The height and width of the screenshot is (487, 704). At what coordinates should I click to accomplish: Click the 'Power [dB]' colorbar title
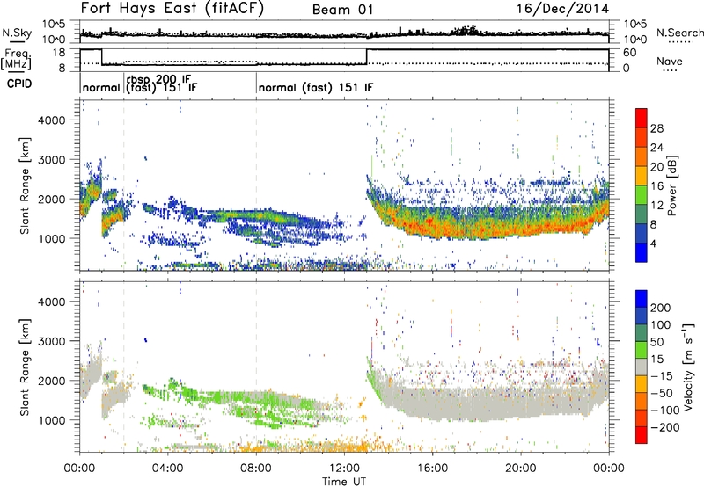[672, 185]
